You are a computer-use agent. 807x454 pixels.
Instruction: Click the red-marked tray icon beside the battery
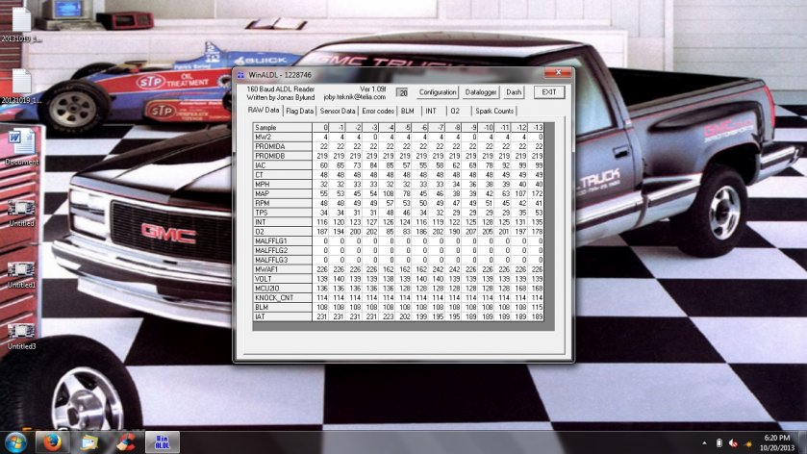tap(733, 443)
